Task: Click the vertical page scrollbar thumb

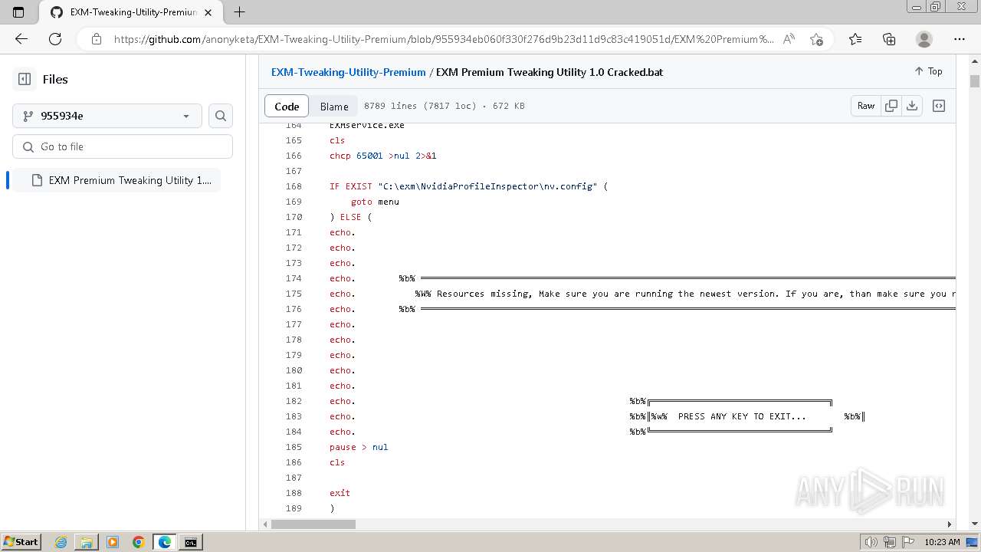Action: [975, 80]
